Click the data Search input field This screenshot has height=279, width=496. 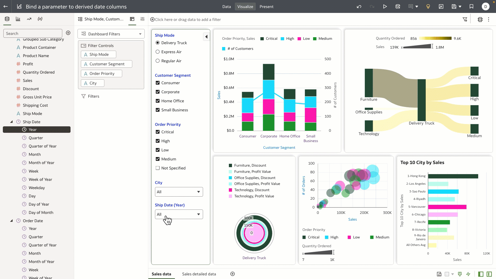coord(33,33)
